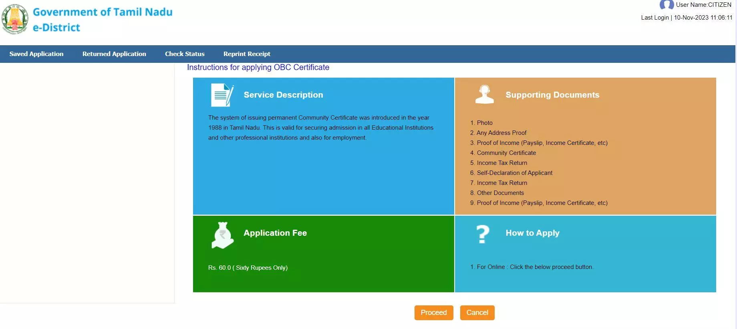The image size is (737, 329).
Task: Click the Government of Tamil Nadu title
Action: coord(103,12)
